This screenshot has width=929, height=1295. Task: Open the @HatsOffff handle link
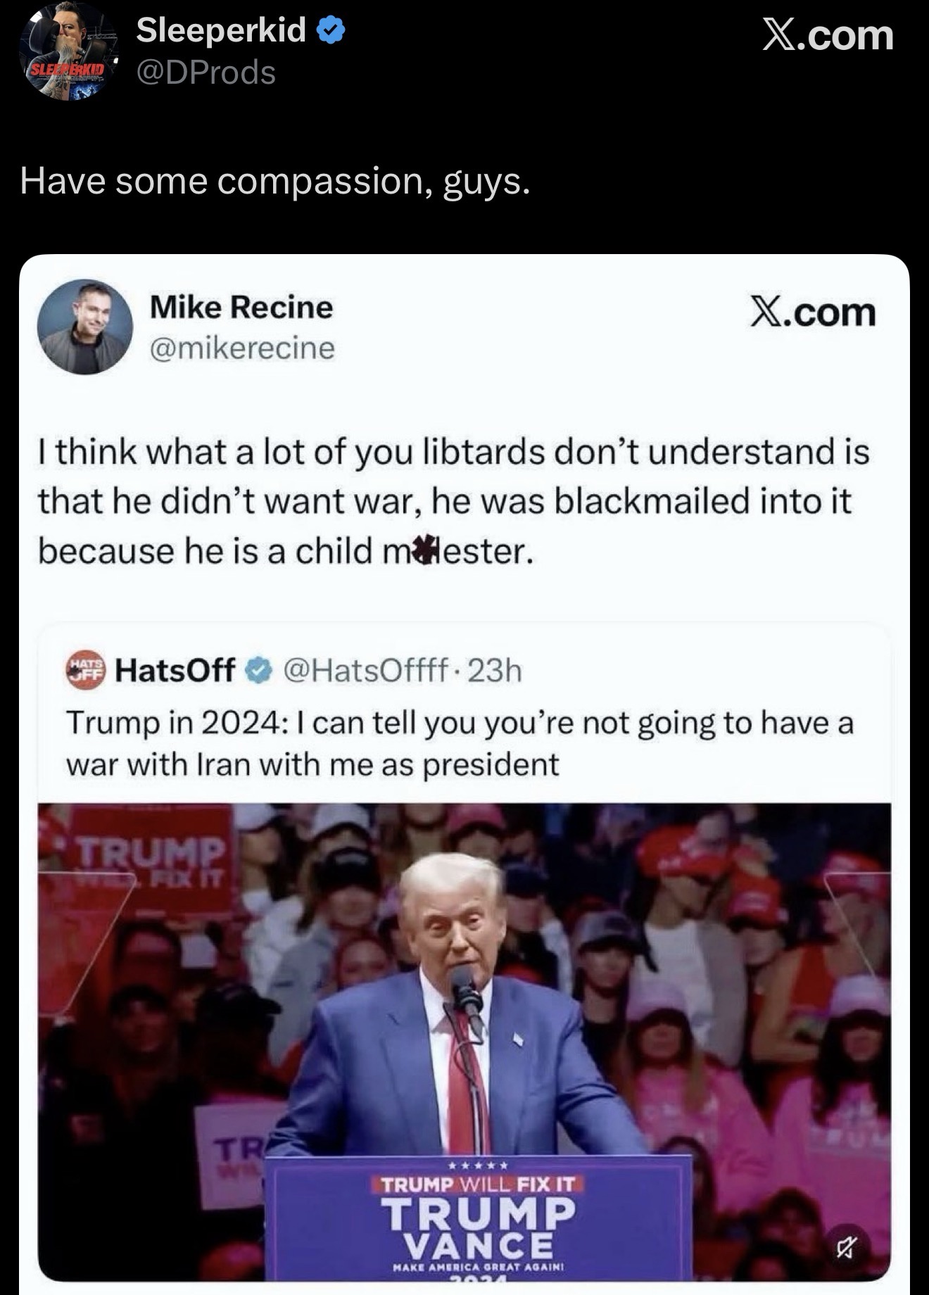tap(365, 671)
